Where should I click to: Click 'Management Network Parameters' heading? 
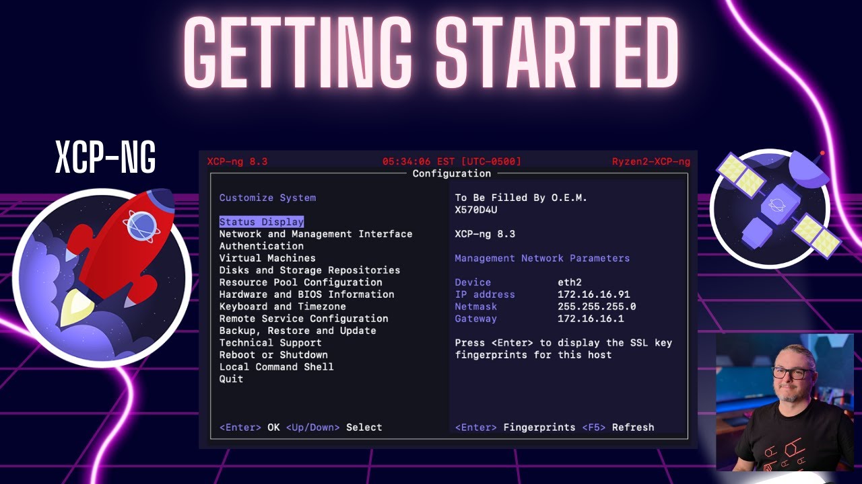[542, 258]
